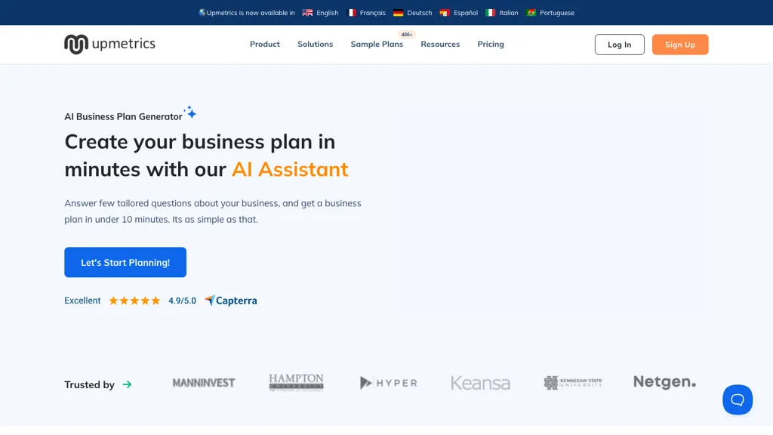Viewport: 773px width, 435px height.
Task: Go to Sample Plans in the navigation
Action: click(x=377, y=44)
